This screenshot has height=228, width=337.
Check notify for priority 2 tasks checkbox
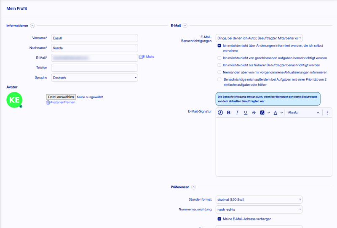click(219, 79)
